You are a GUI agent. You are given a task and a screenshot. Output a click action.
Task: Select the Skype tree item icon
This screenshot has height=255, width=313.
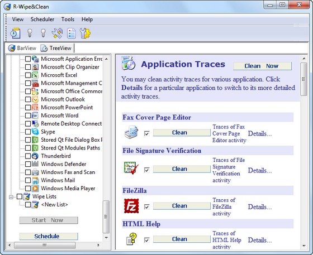click(35, 132)
